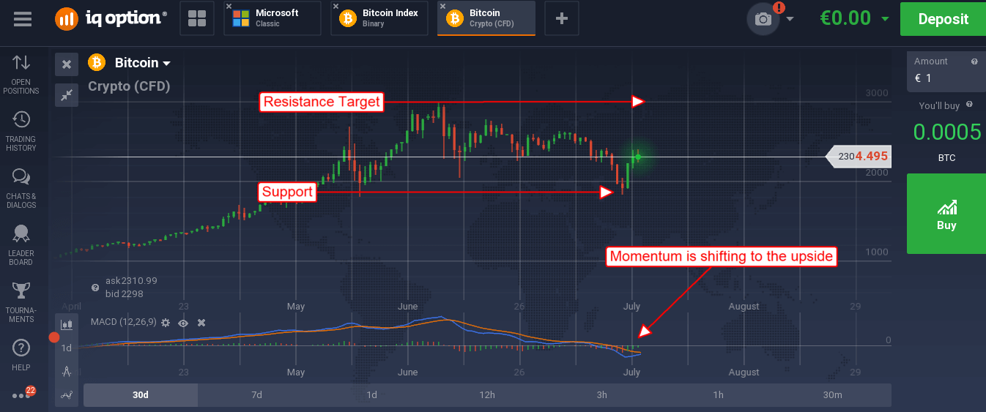Open the more options dots with 22 badge
The width and height of the screenshot is (986, 412).
pyautogui.click(x=22, y=394)
